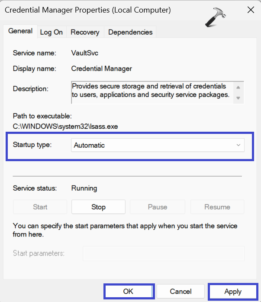Go to the Recovery tab
The width and height of the screenshot is (261, 302).
[85, 32]
